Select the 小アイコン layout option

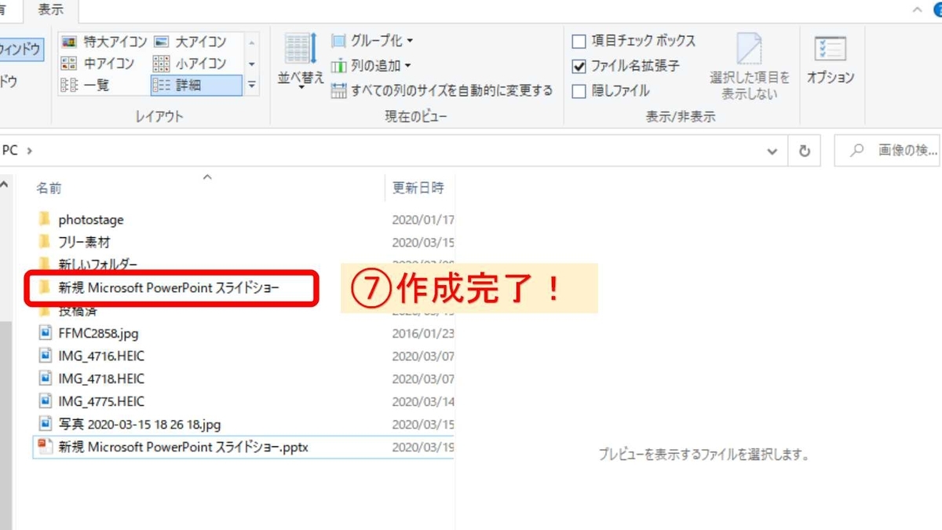tap(189, 64)
